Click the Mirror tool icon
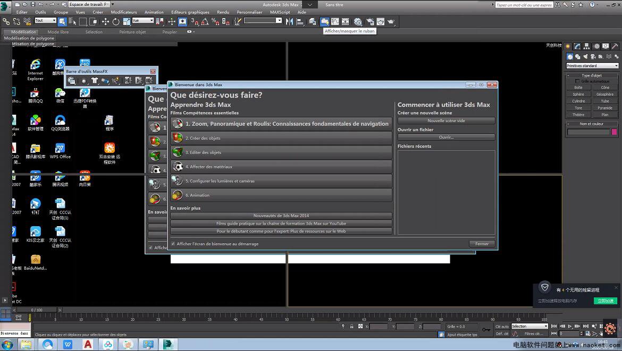This screenshot has width=622, height=351. pos(290,21)
